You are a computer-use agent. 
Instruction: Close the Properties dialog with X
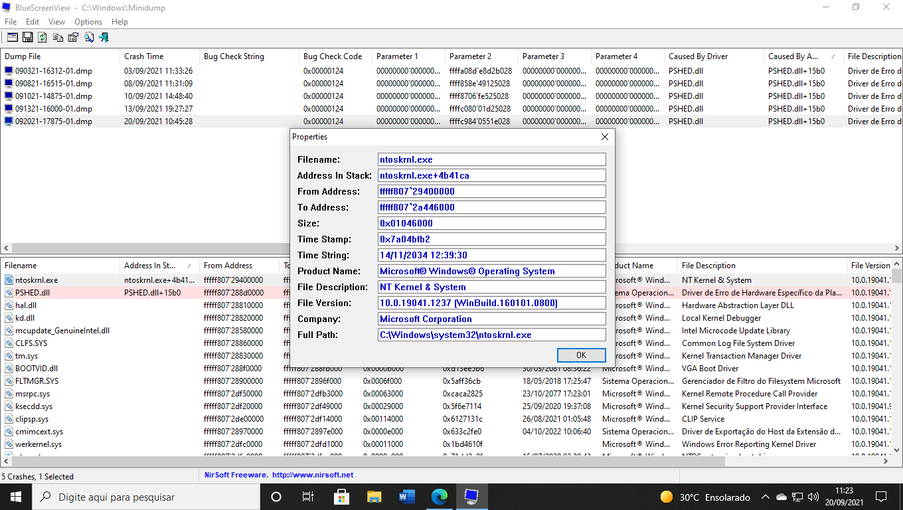coord(605,137)
